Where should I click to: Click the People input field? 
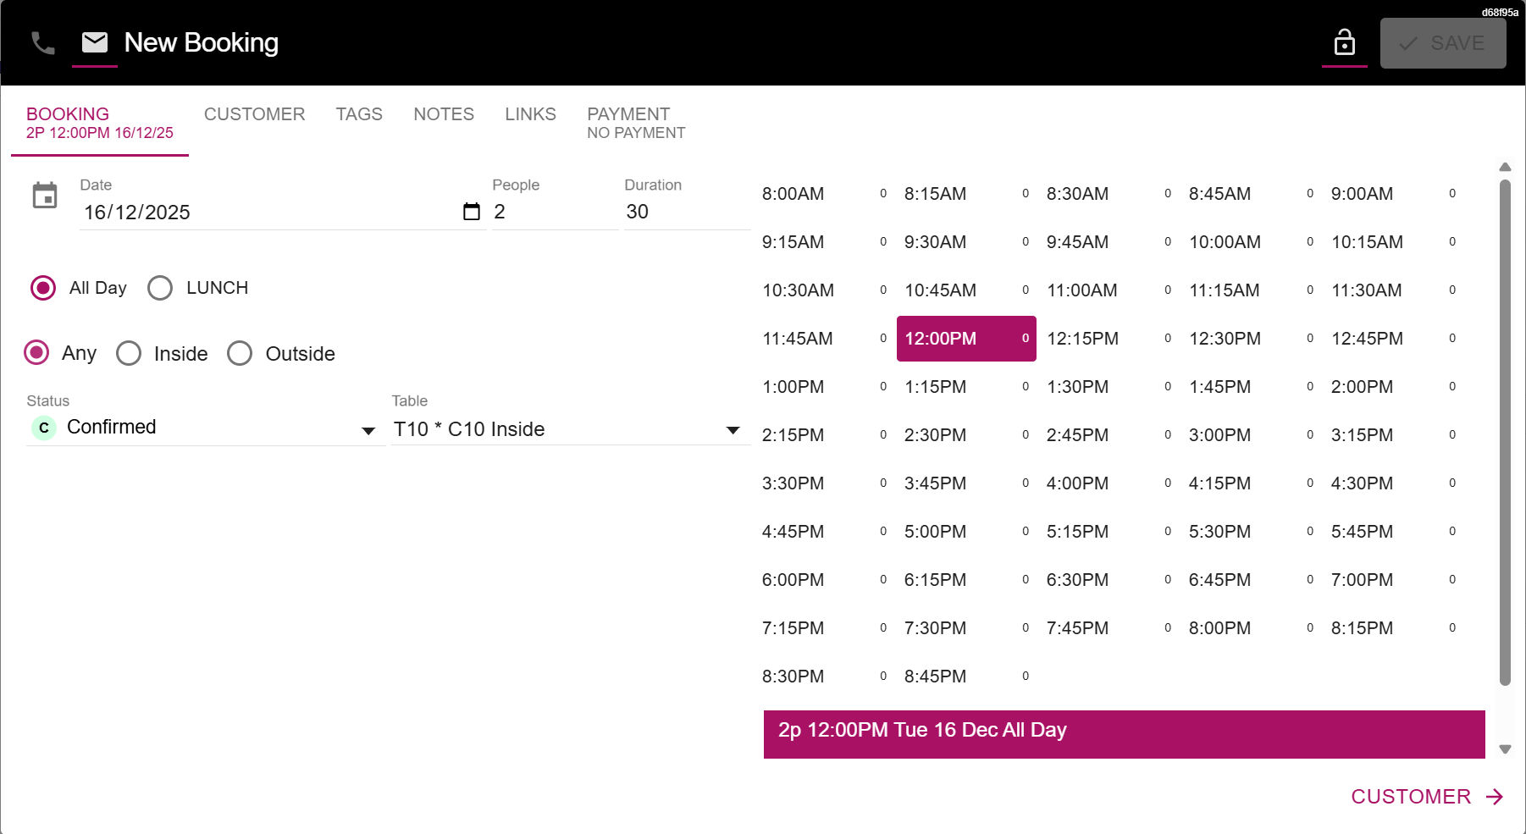[x=554, y=212]
